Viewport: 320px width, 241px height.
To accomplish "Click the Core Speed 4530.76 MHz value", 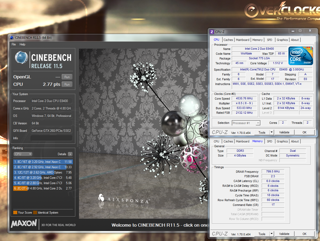I will (x=244, y=99).
